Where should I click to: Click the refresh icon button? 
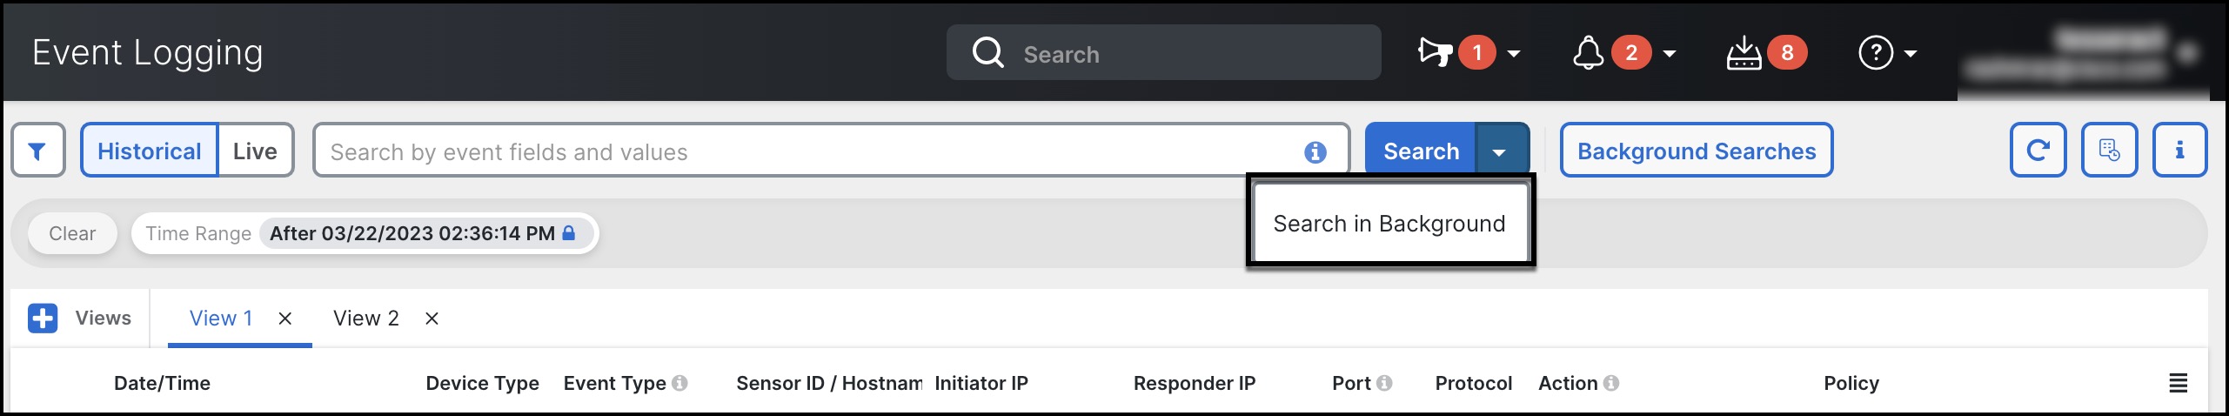(2038, 151)
